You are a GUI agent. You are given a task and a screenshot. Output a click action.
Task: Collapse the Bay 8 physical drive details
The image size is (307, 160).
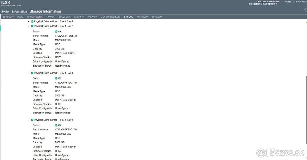click(x=29, y=73)
